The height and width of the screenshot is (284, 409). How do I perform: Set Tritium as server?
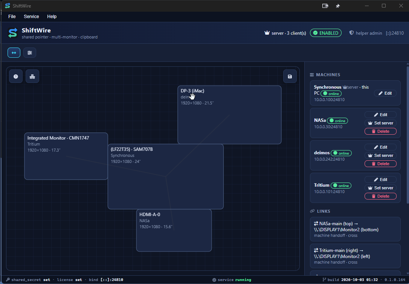click(380, 188)
